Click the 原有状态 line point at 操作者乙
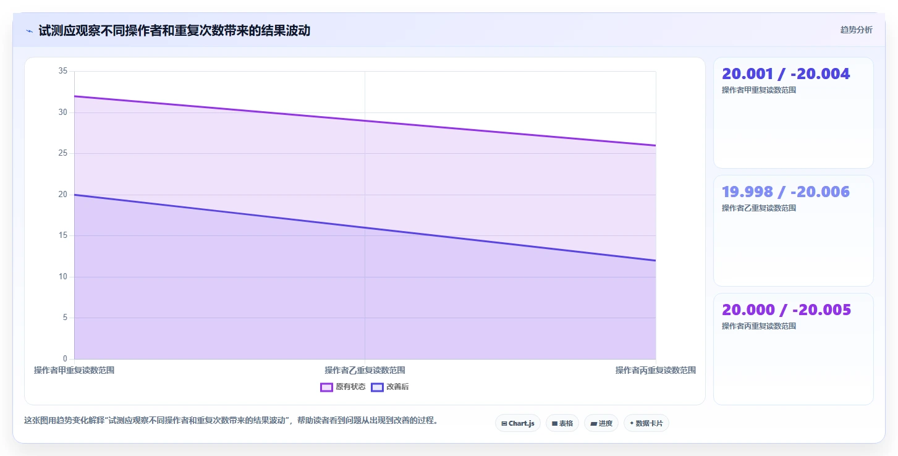This screenshot has width=898, height=456. (x=365, y=120)
